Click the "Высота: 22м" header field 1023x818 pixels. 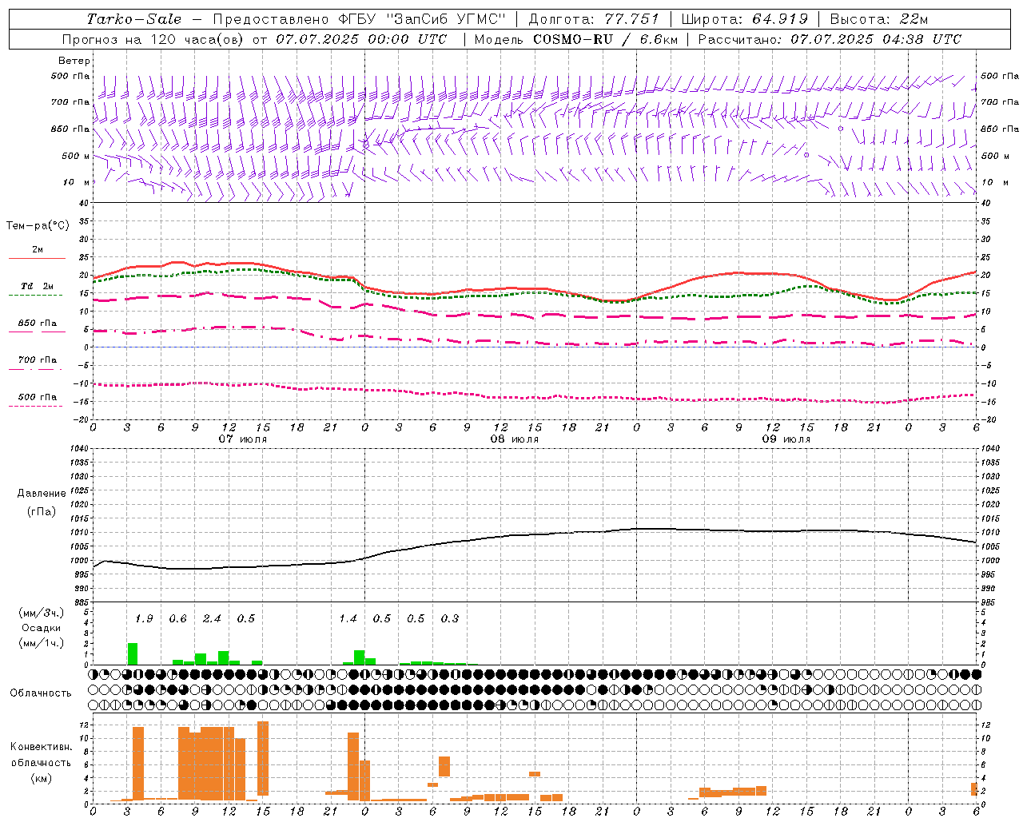tap(879, 19)
